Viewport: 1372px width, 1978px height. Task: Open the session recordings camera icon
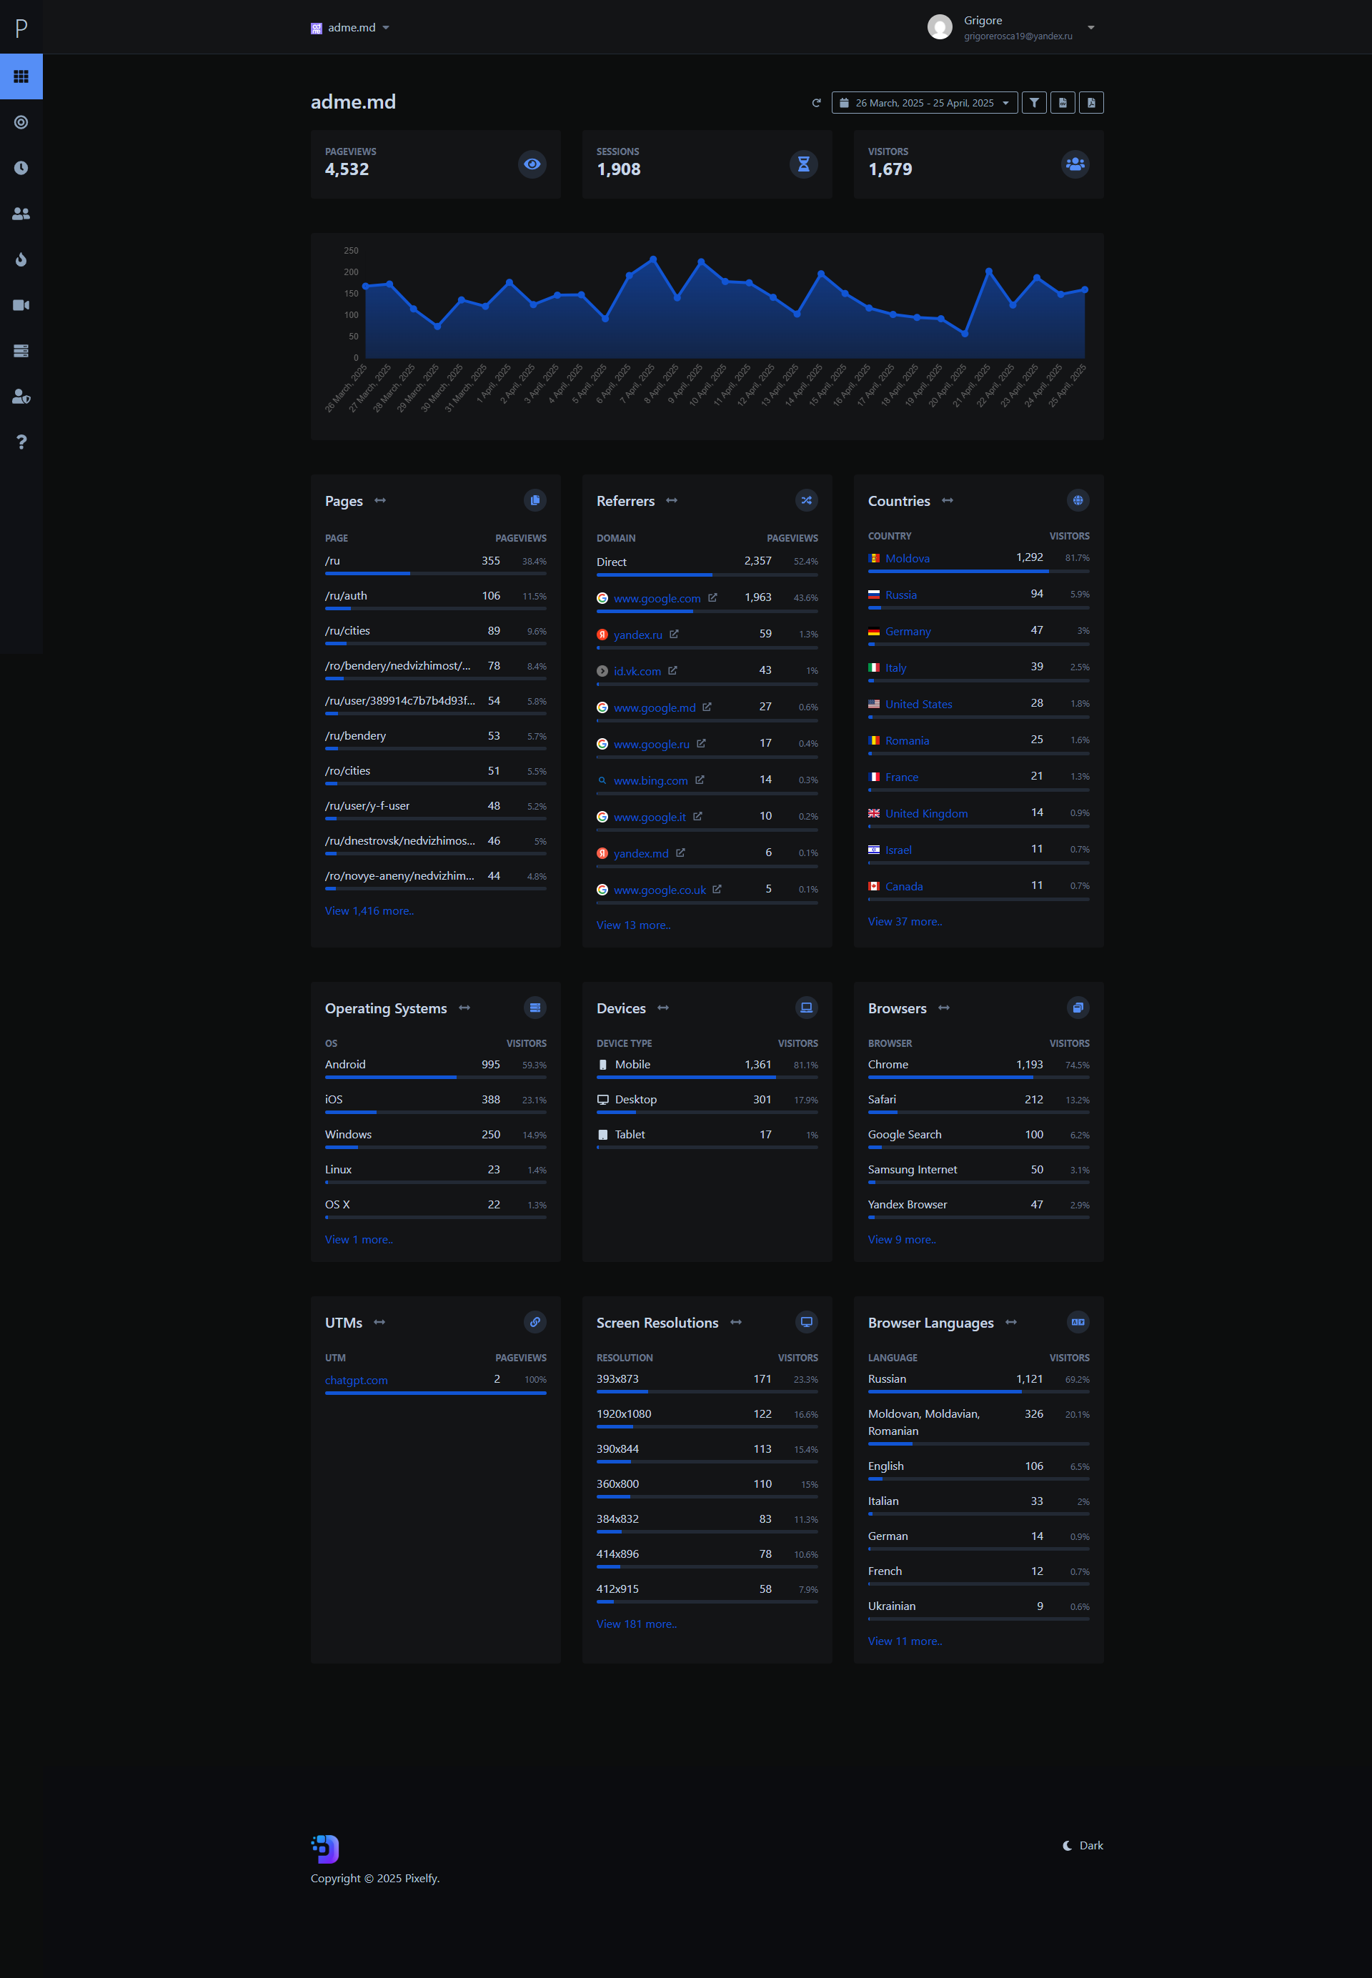21,305
